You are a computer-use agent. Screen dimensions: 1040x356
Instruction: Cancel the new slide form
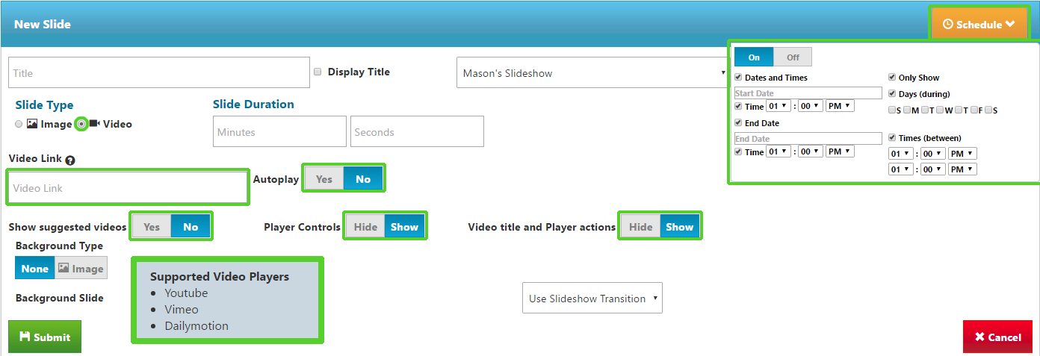(998, 337)
